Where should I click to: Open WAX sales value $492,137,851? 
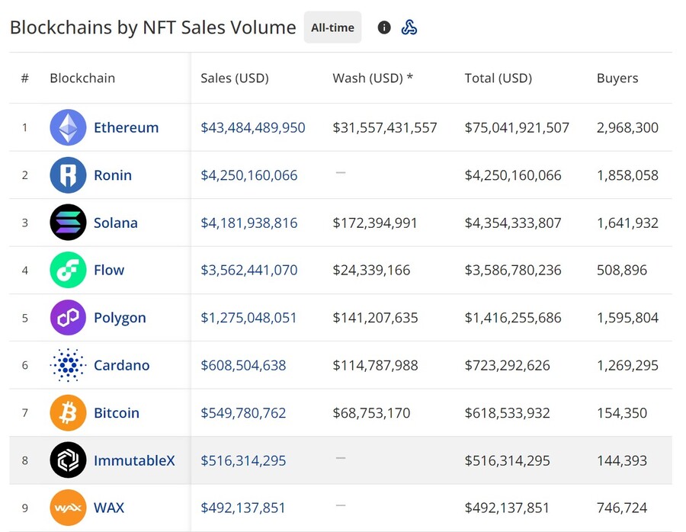[243, 508]
